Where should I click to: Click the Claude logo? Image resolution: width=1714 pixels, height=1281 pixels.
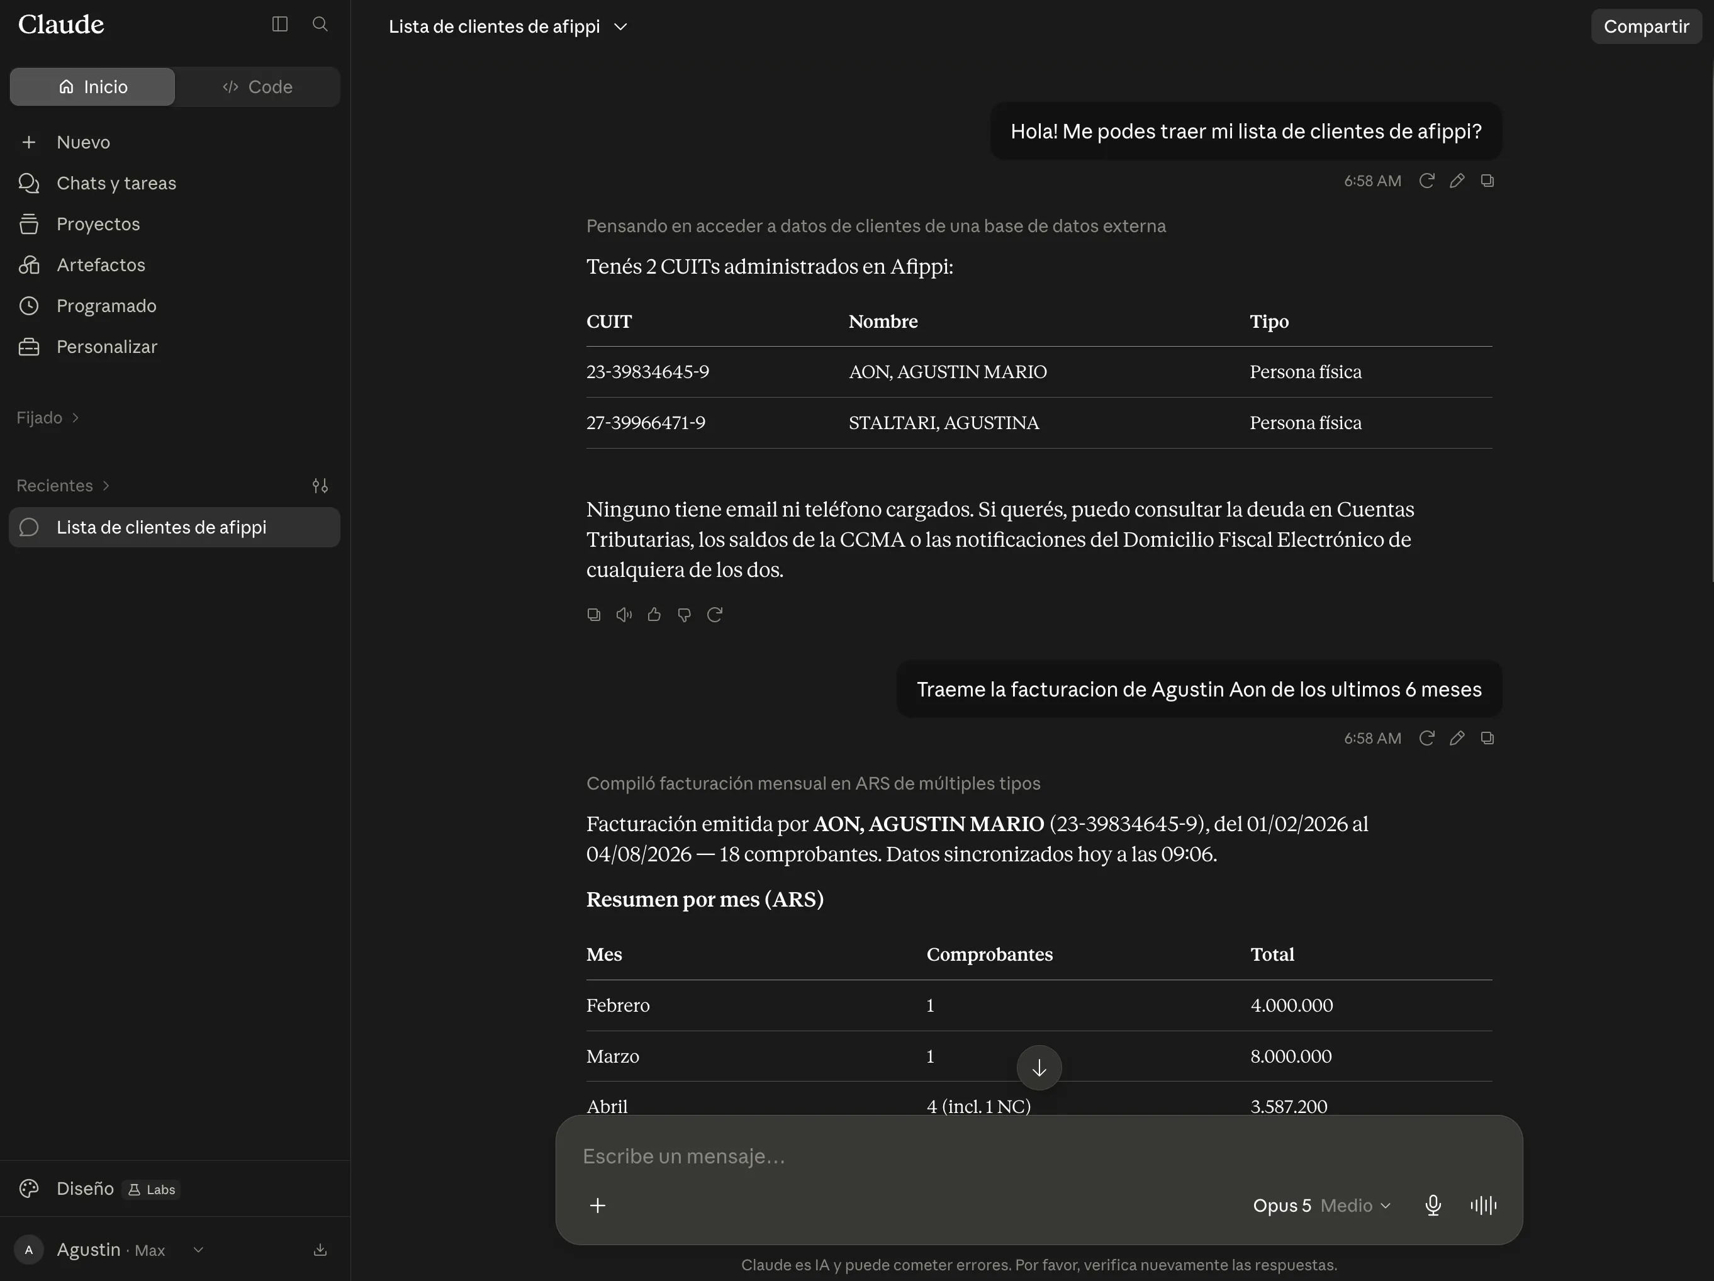pyautogui.click(x=60, y=25)
